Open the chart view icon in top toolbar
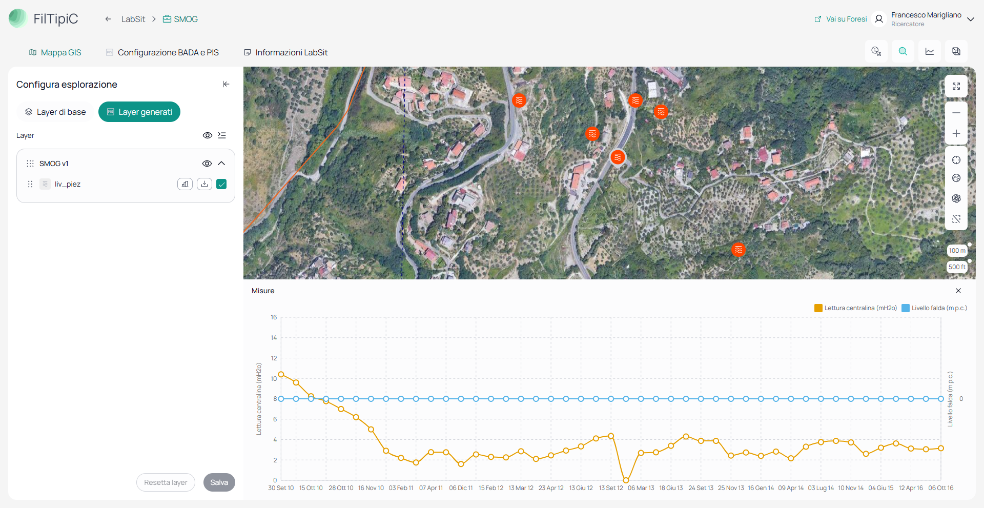The image size is (984, 508). click(x=930, y=51)
